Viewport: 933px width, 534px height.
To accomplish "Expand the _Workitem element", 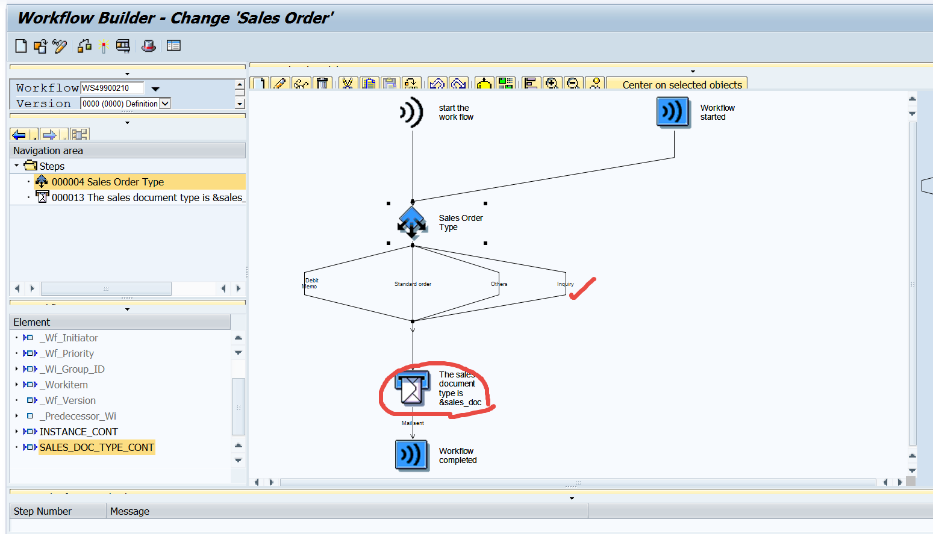I will (16, 385).
